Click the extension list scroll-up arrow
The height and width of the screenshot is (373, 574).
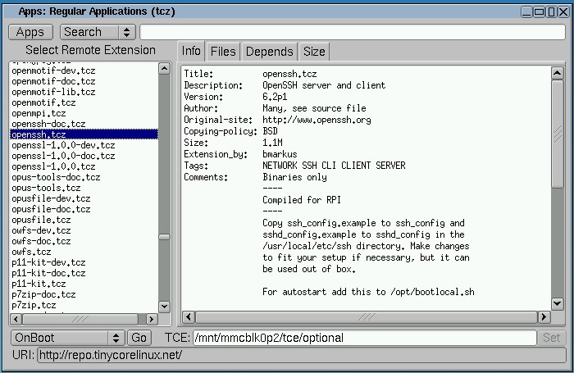click(x=164, y=66)
